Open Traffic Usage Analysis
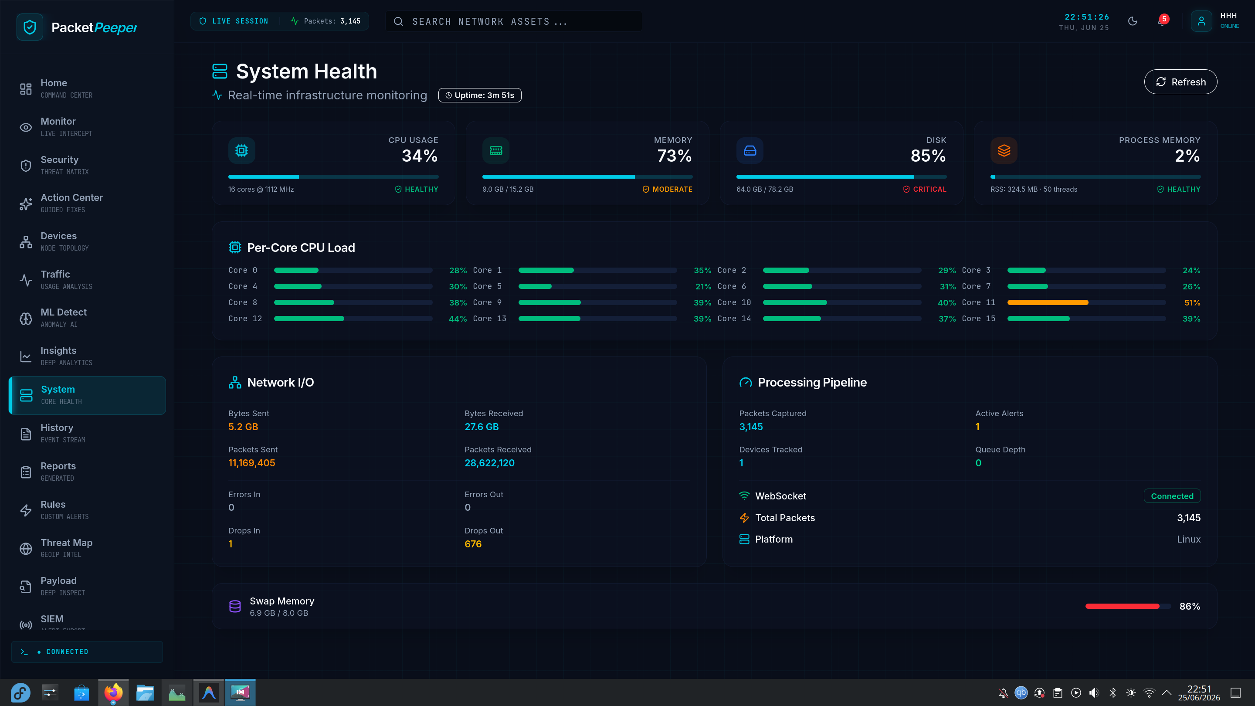Viewport: 1255px width, 706px height. (x=87, y=280)
